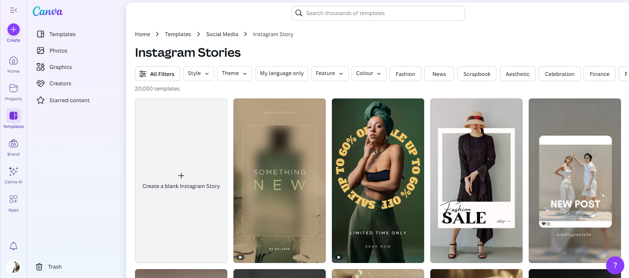Open notifications via the bell icon

(13, 246)
